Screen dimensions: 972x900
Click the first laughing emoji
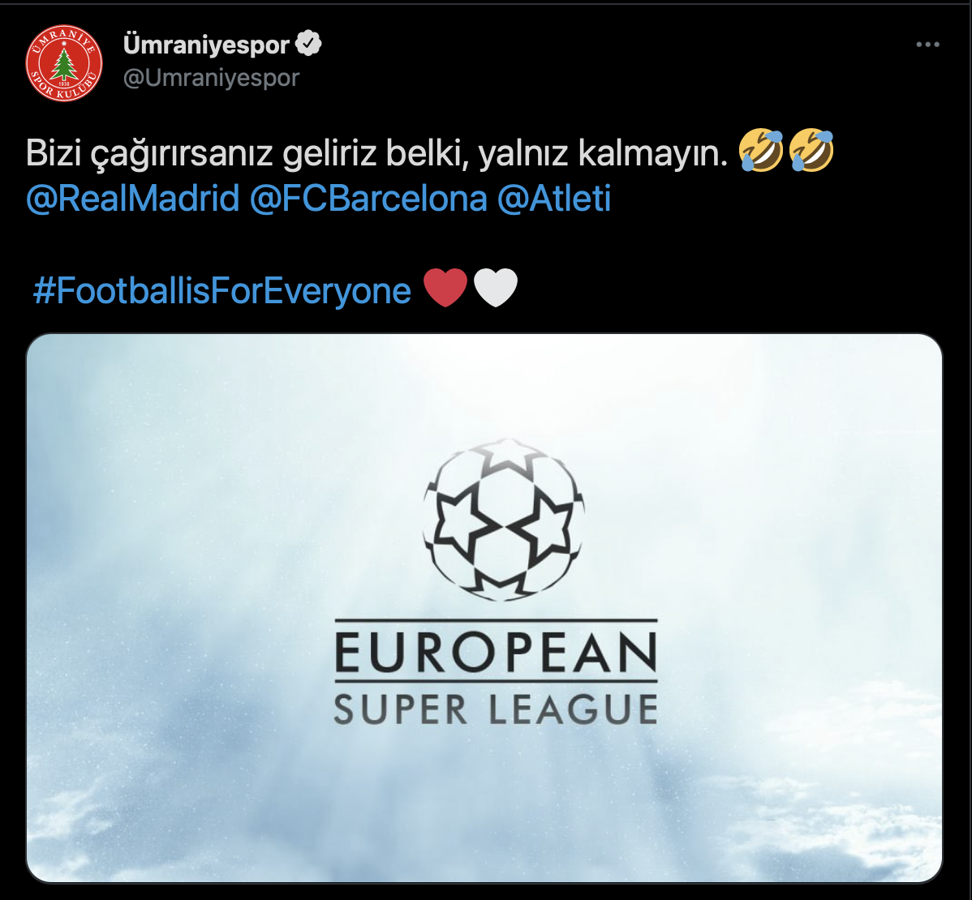tap(760, 151)
